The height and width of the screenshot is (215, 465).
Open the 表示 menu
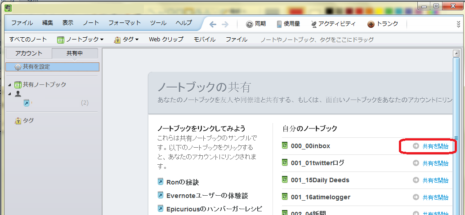67,23
